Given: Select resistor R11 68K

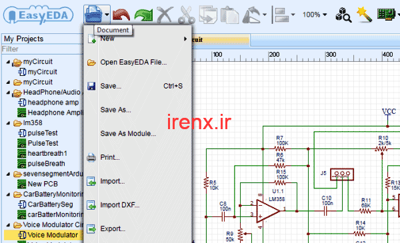Looking at the screenshot, I should [x=365, y=211].
